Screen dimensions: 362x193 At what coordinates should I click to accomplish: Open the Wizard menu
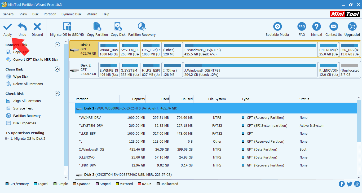tap(92, 14)
